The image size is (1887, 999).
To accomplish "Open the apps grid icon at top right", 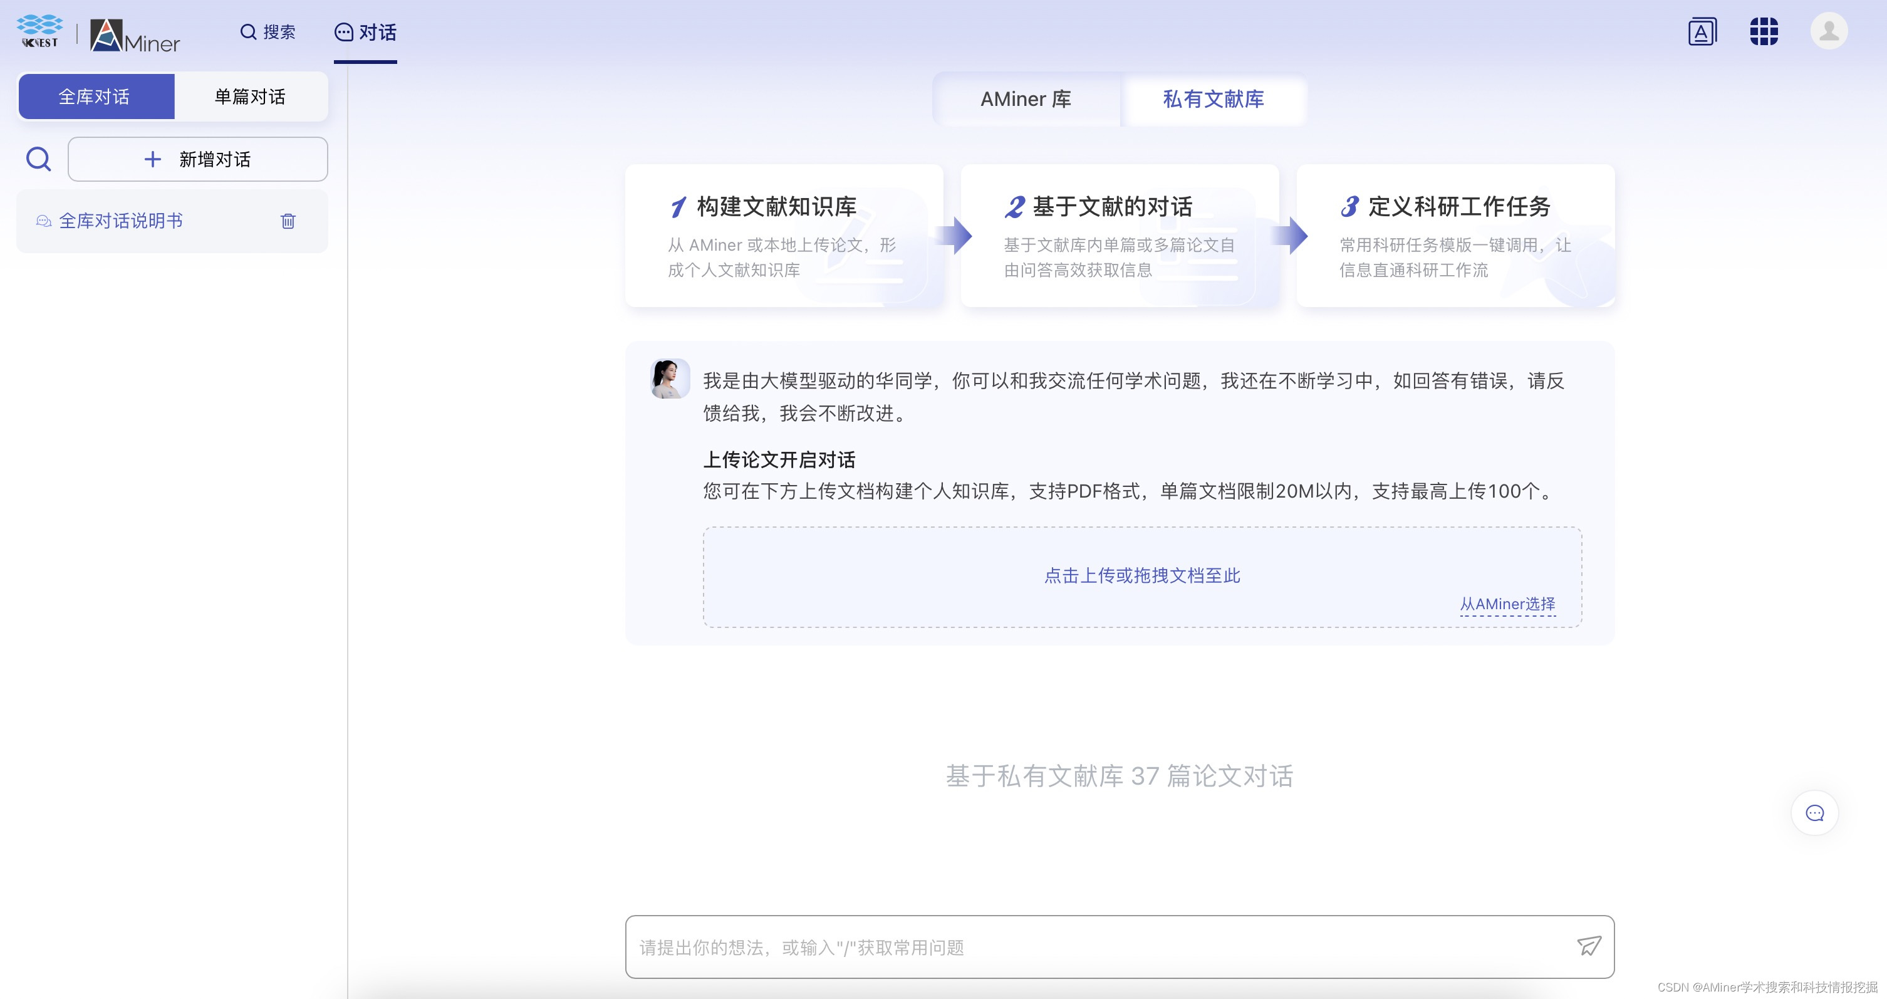I will point(1764,31).
